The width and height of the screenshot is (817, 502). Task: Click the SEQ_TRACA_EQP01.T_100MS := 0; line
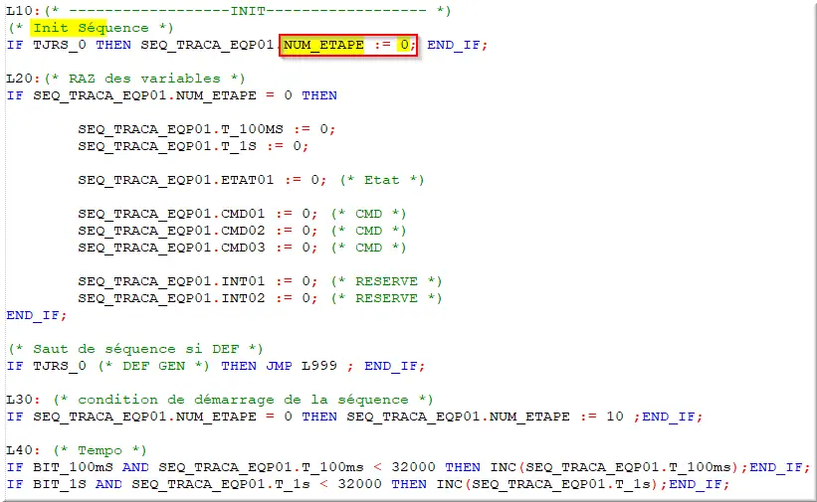(x=206, y=129)
